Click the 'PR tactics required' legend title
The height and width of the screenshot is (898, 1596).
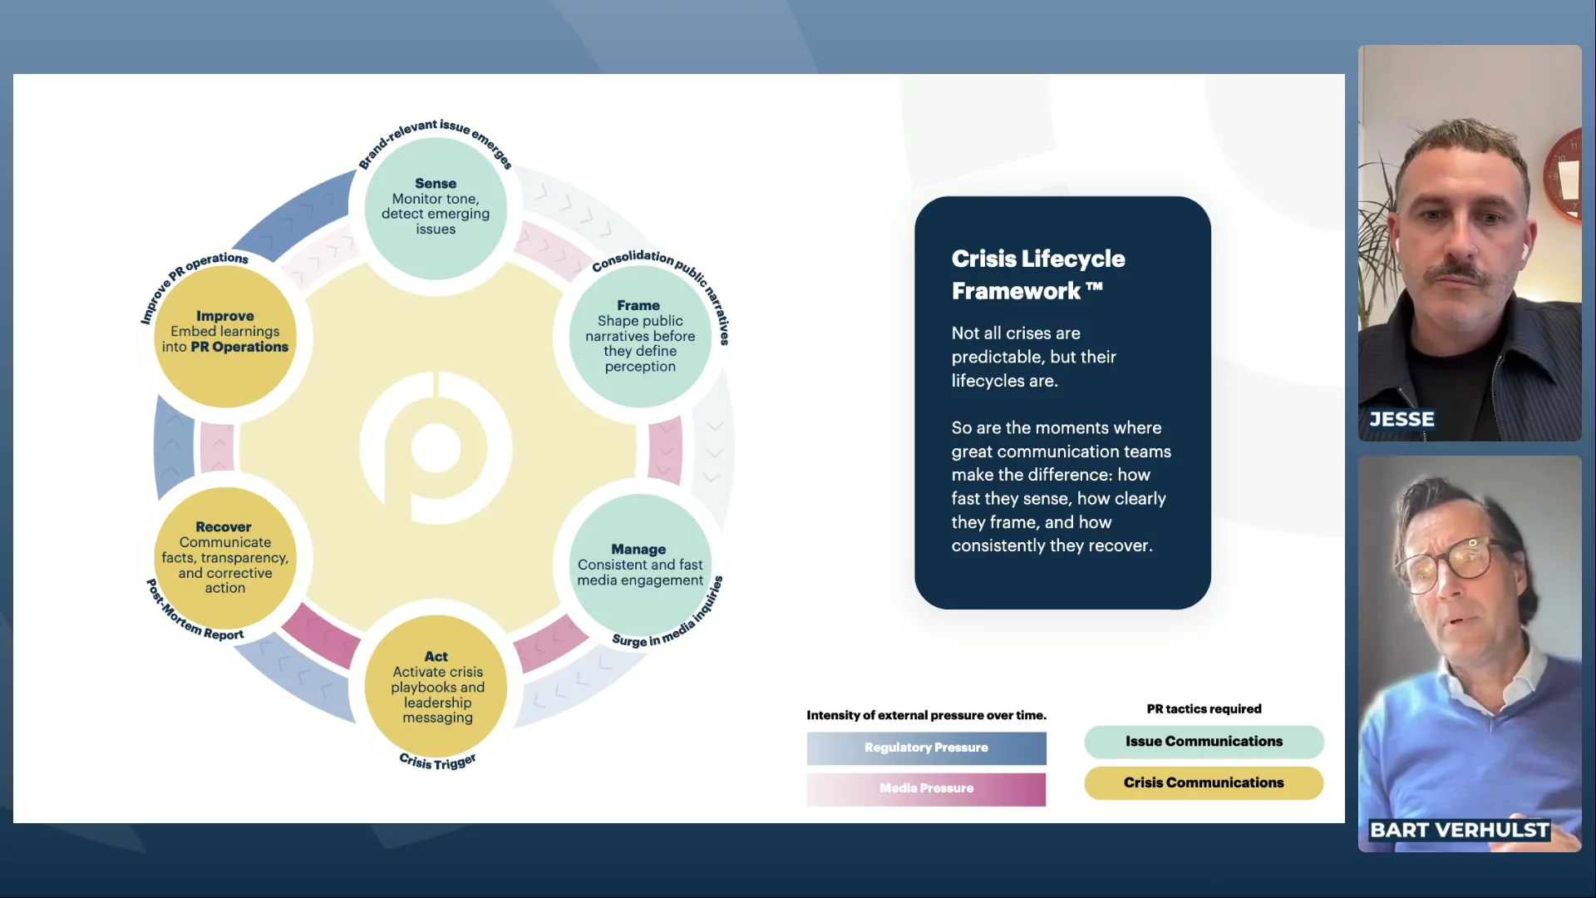coord(1204,708)
